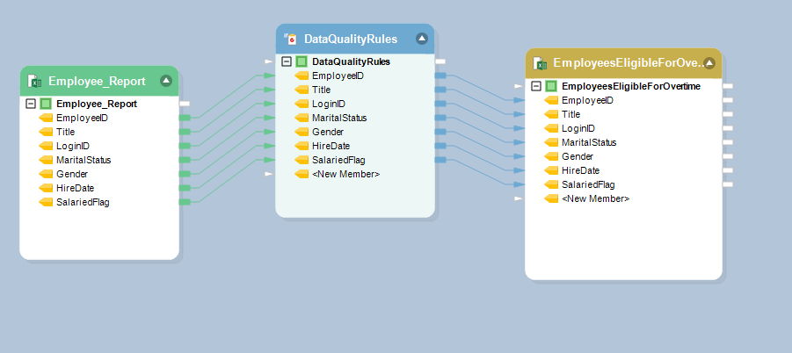Viewport: 792px width, 353px height.
Task: Click the green layout icon beside Employee_Report root
Action: coord(46,104)
